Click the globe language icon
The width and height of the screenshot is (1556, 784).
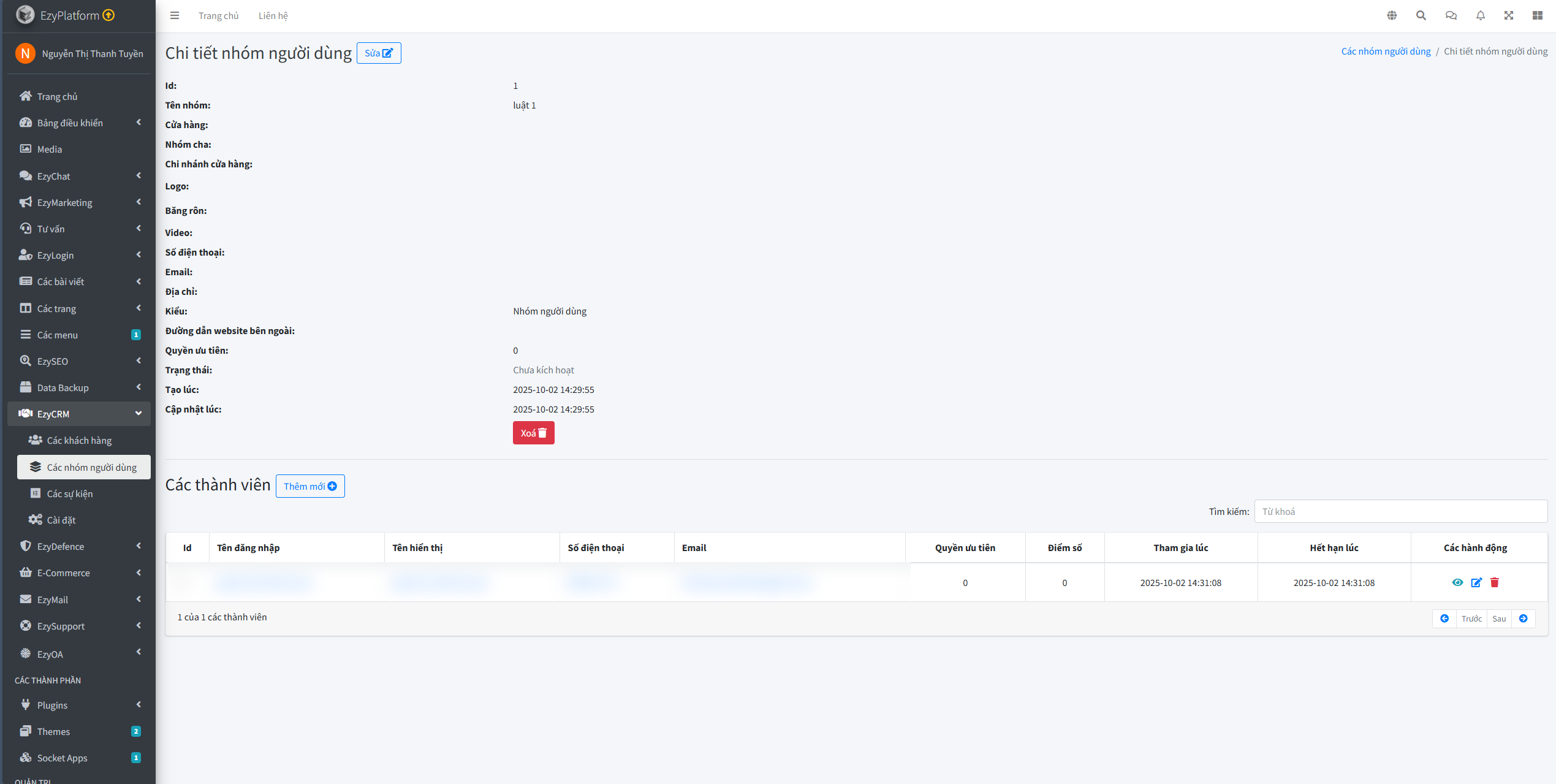point(1392,15)
